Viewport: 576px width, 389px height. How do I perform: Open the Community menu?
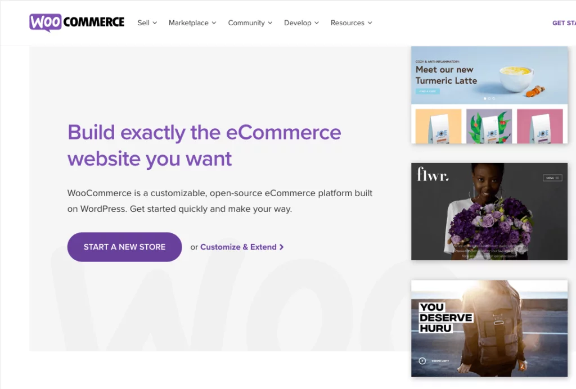point(250,22)
